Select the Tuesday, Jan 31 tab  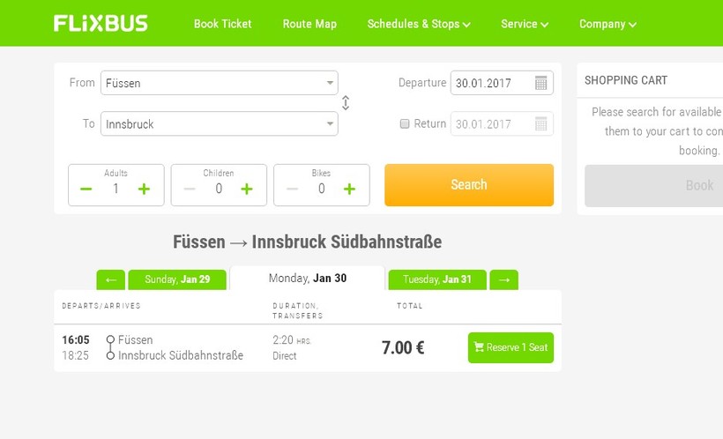(x=437, y=279)
